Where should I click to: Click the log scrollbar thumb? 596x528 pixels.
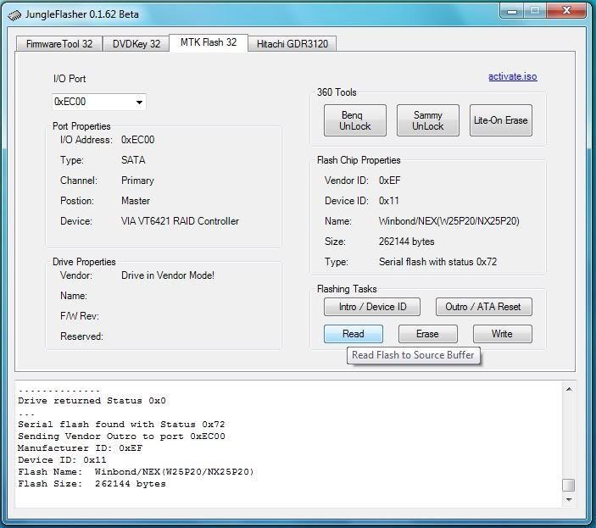569,485
